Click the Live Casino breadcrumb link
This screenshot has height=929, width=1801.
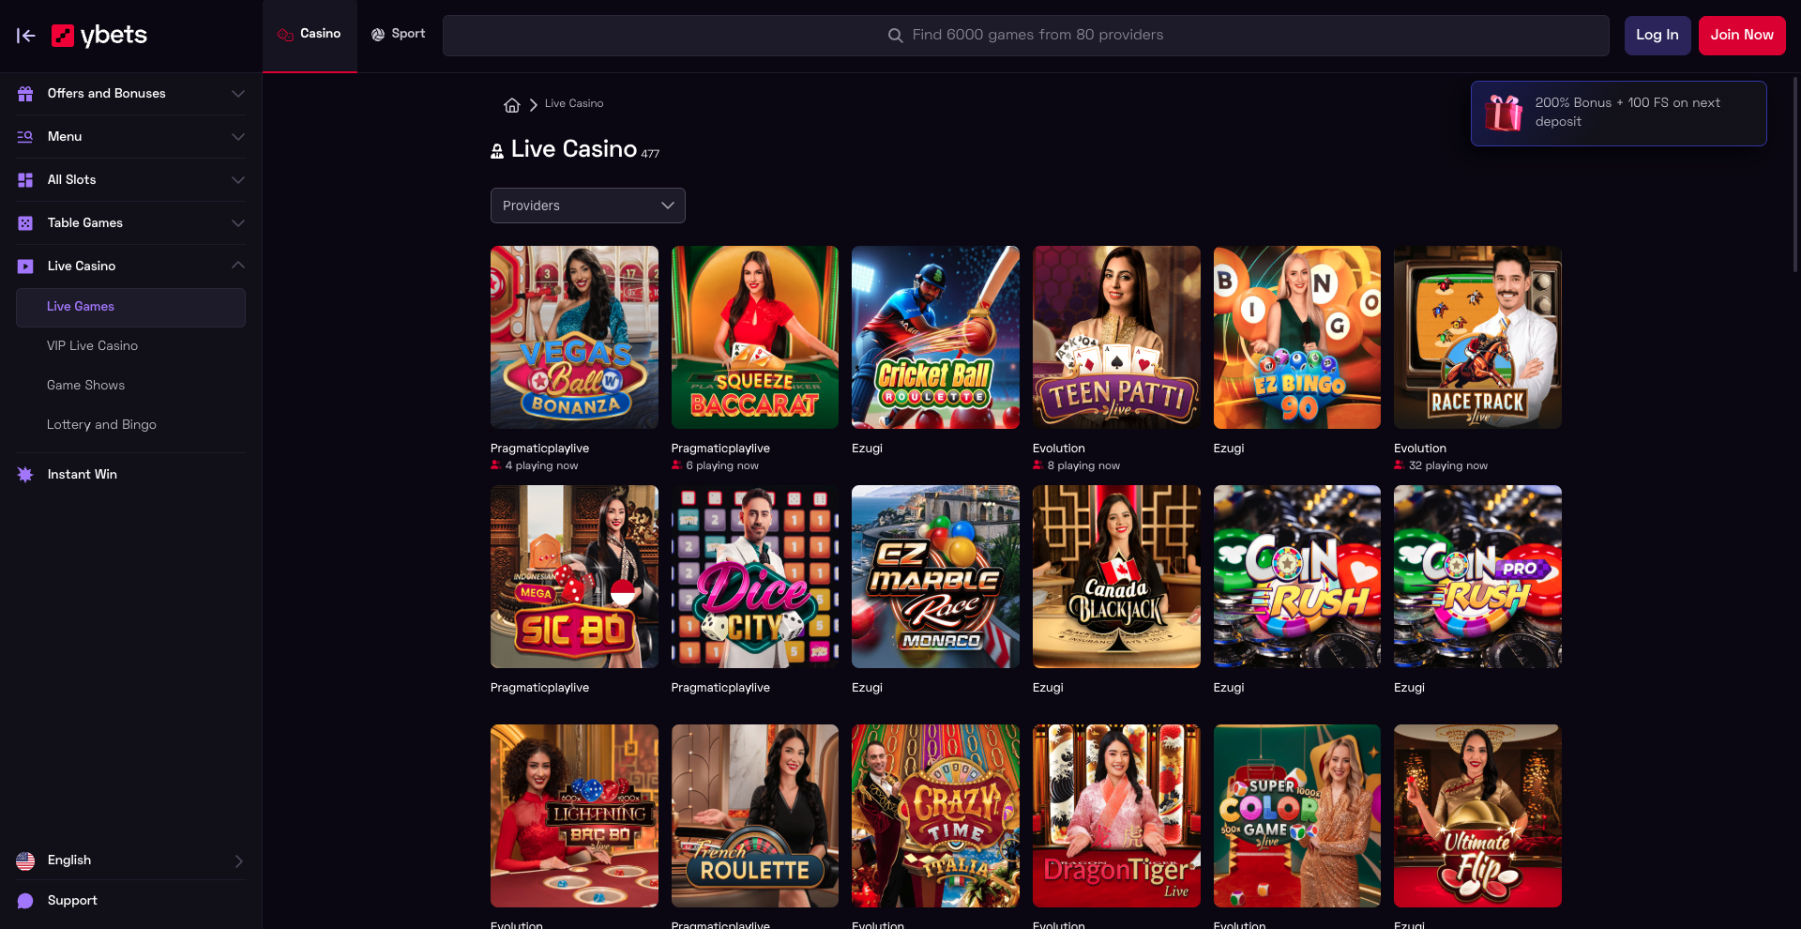(574, 104)
